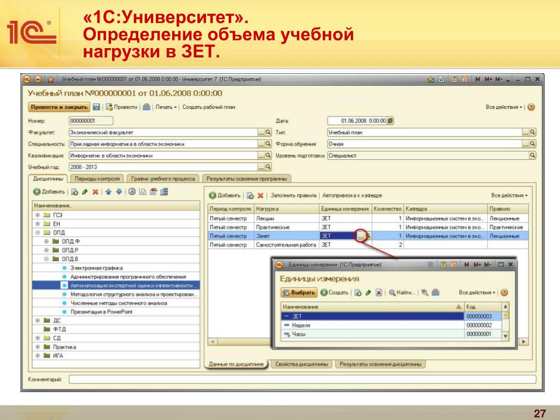Click the last list-view icon in tree toolbar

coord(164,192)
